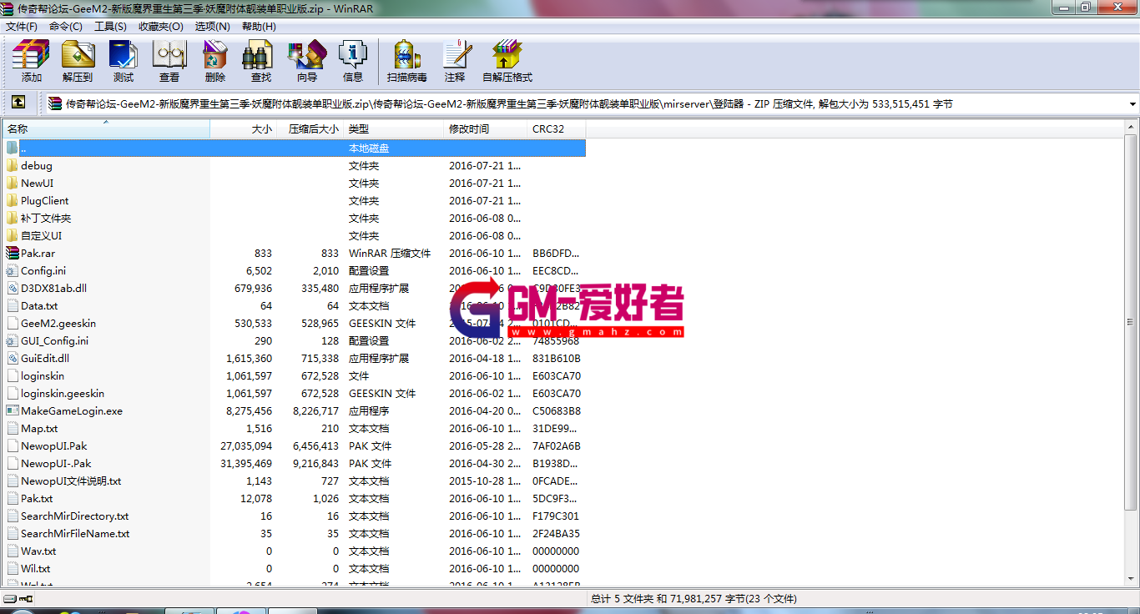Screen dimensions: 1140x614
Task: Sort by 大小 column header
Action: (x=243, y=129)
